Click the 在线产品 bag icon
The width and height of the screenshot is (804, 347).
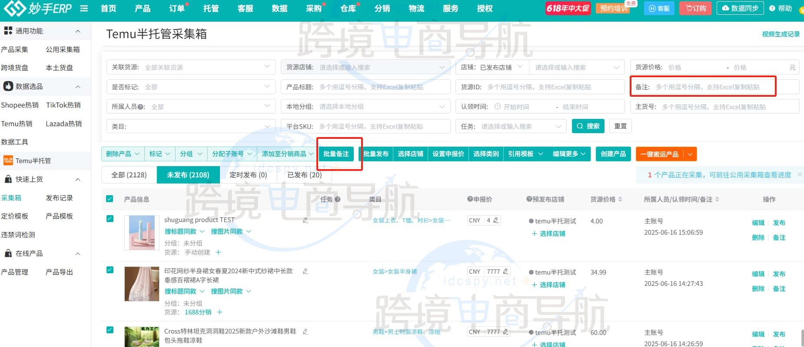tap(8, 253)
